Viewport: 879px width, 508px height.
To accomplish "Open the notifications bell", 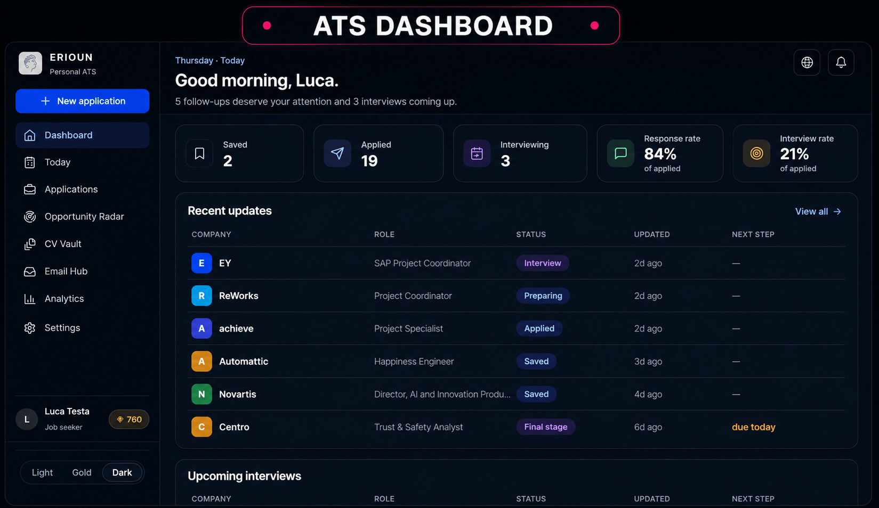I will [841, 62].
